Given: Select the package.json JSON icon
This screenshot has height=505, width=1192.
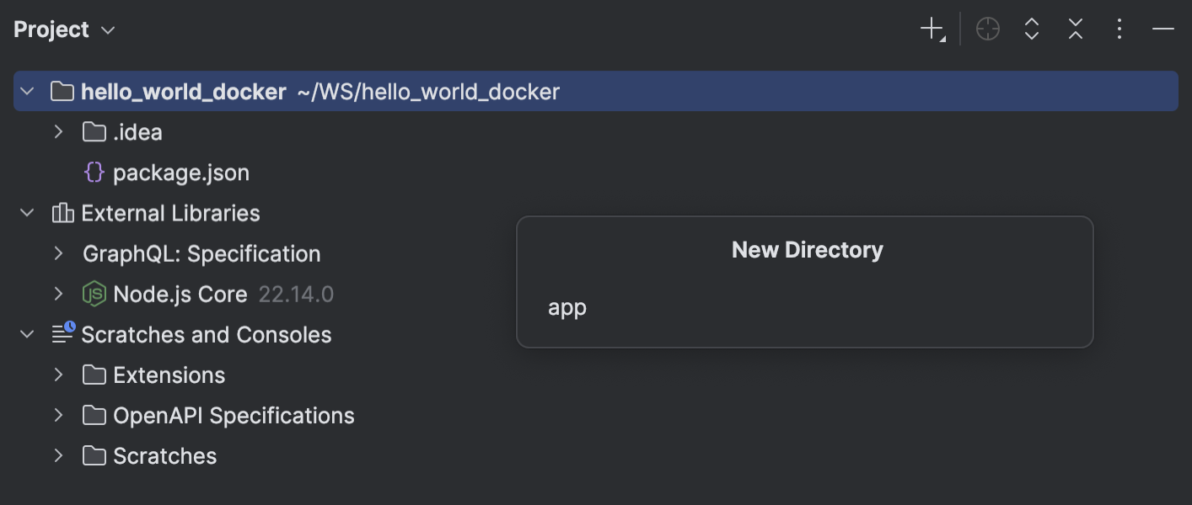Looking at the screenshot, I should click(x=93, y=172).
